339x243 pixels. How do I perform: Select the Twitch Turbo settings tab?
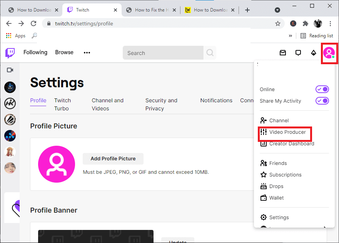(62, 104)
